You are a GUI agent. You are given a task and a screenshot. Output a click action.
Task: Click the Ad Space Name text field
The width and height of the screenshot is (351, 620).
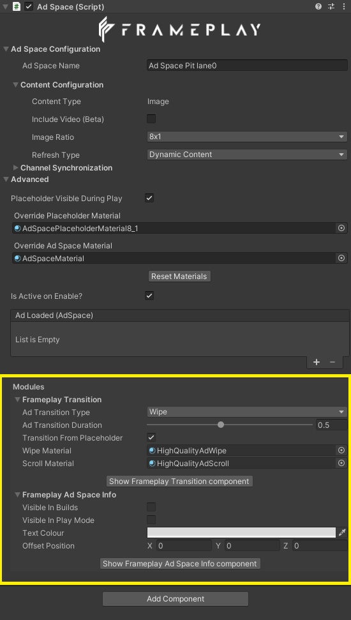click(247, 66)
